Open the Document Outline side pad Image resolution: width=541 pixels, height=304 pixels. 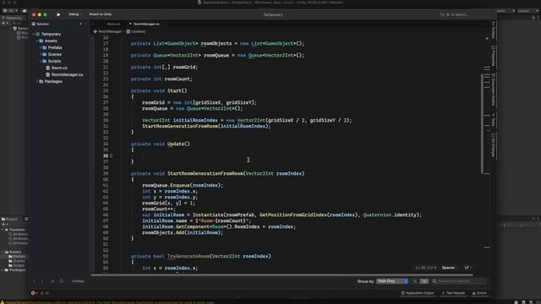(494, 90)
